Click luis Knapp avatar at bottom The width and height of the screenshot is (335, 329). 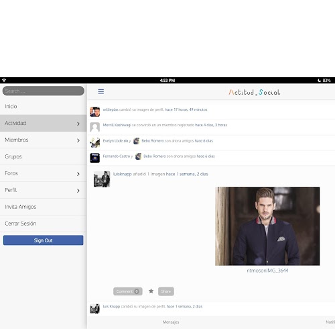(x=94, y=309)
